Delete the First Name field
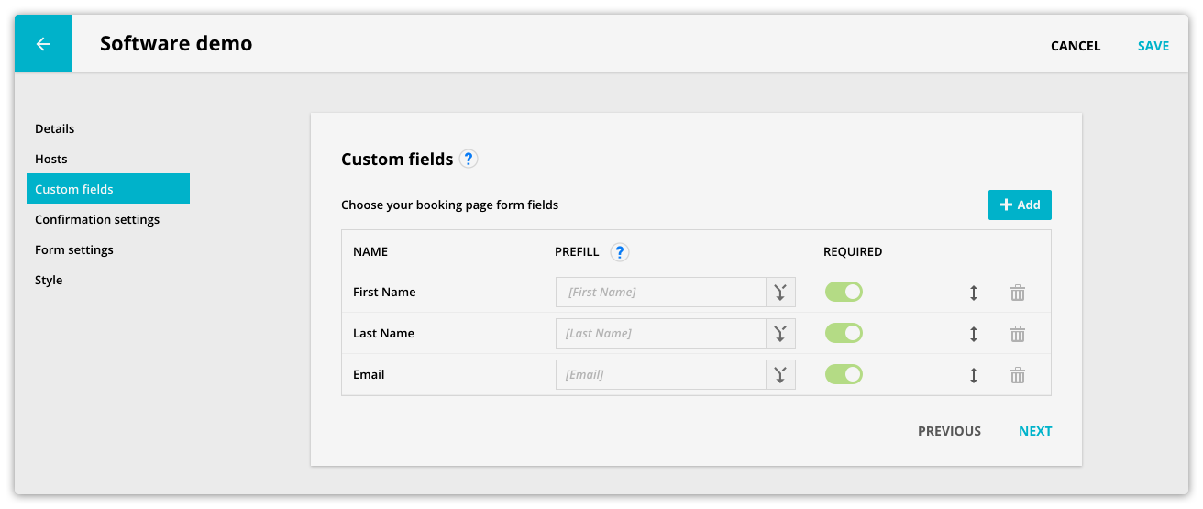Viewport: 1203px width, 509px height. (1018, 293)
